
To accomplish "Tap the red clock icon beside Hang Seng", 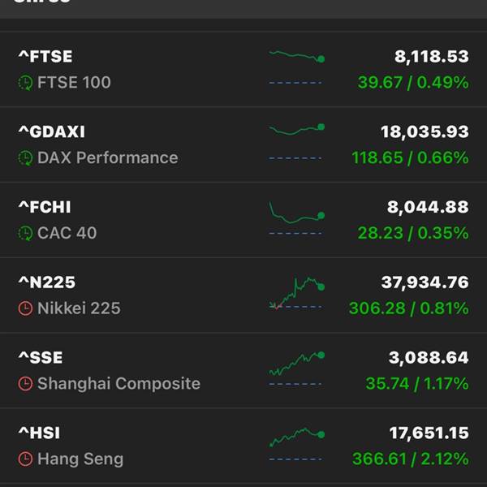I will (25, 459).
